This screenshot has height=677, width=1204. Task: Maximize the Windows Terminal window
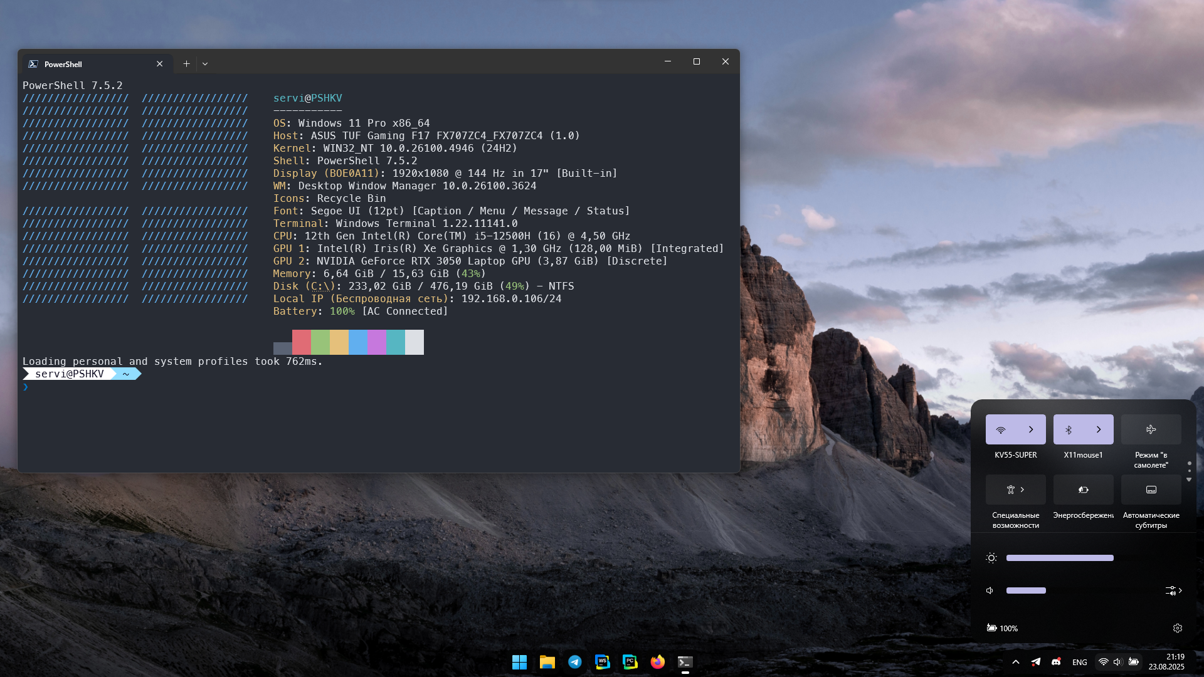pos(697,61)
